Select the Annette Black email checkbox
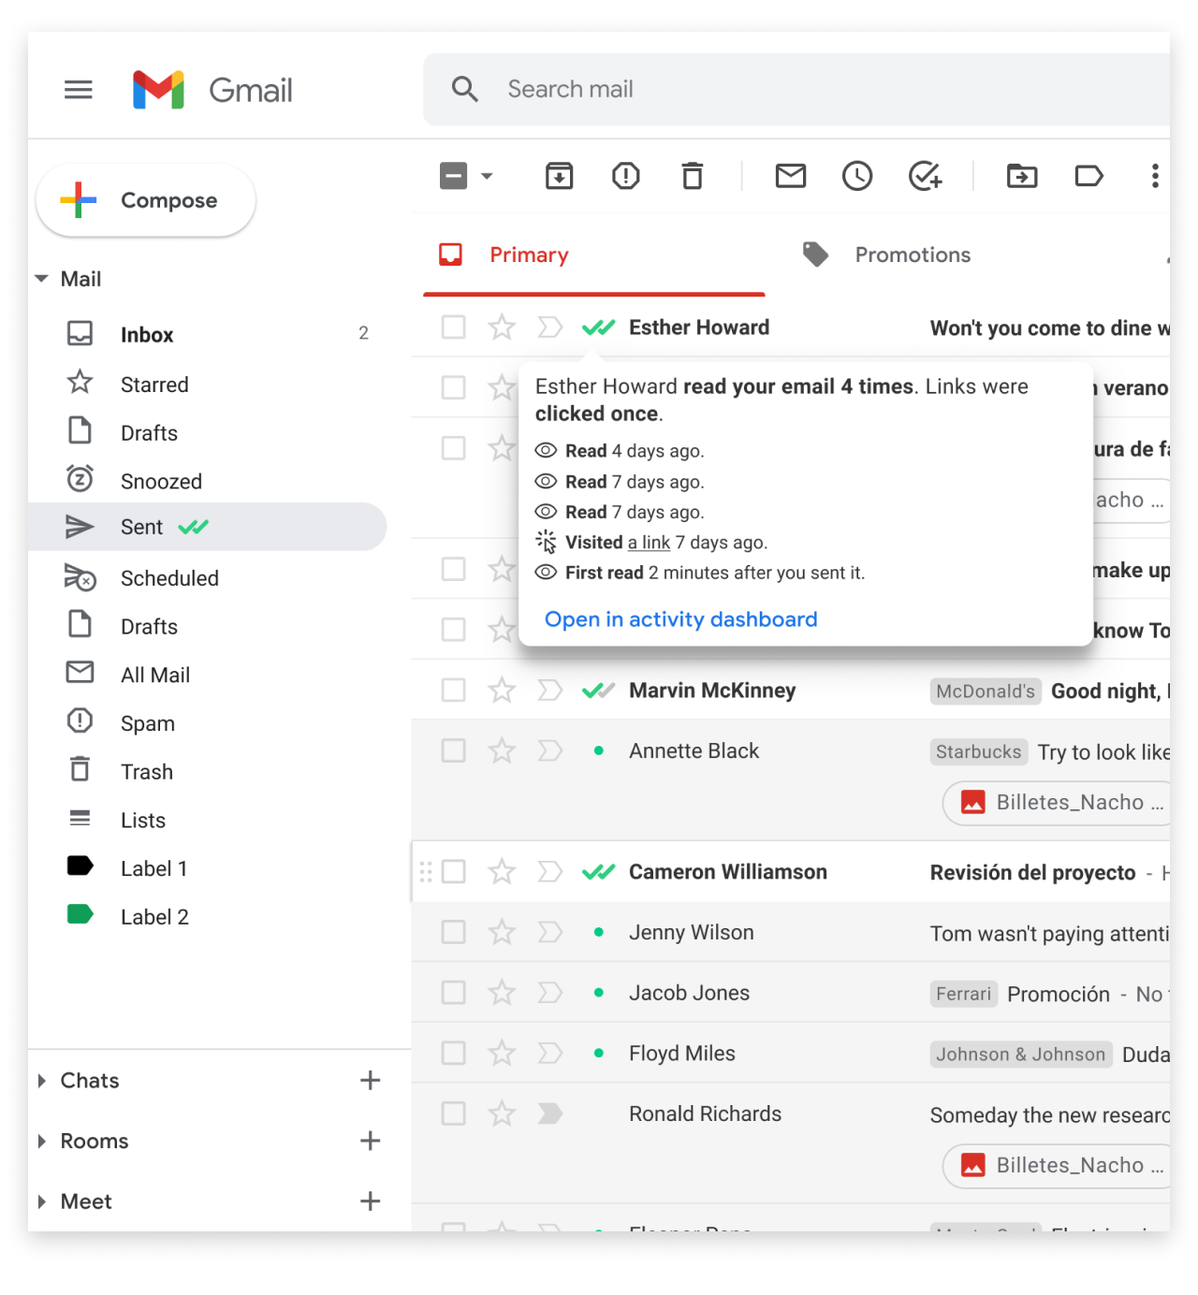This screenshot has height=1295, width=1198. click(454, 750)
